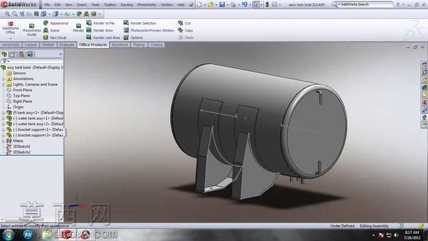Viewport: 428px width, 241px height.
Task: Click the Rebuild traffic light icon
Action: pyautogui.click(x=267, y=4)
